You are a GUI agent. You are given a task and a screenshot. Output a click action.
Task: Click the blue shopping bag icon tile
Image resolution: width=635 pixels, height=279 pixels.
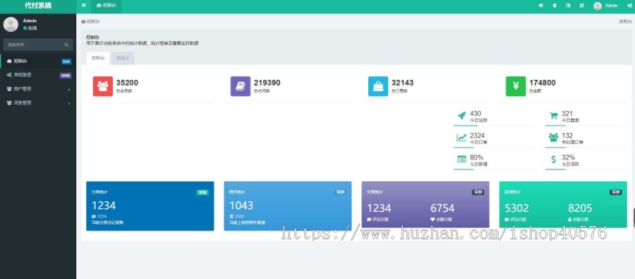point(378,86)
